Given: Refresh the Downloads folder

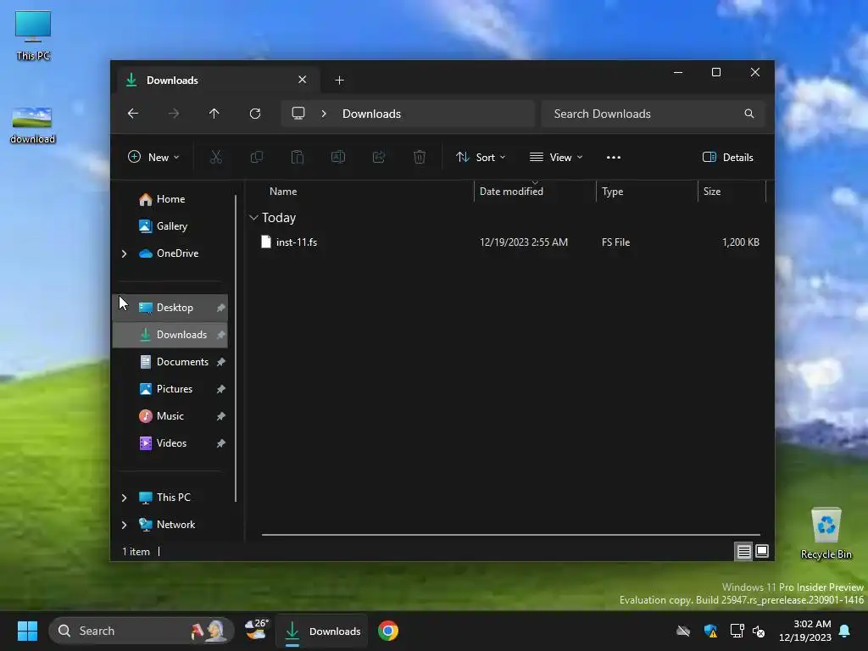Looking at the screenshot, I should point(255,114).
